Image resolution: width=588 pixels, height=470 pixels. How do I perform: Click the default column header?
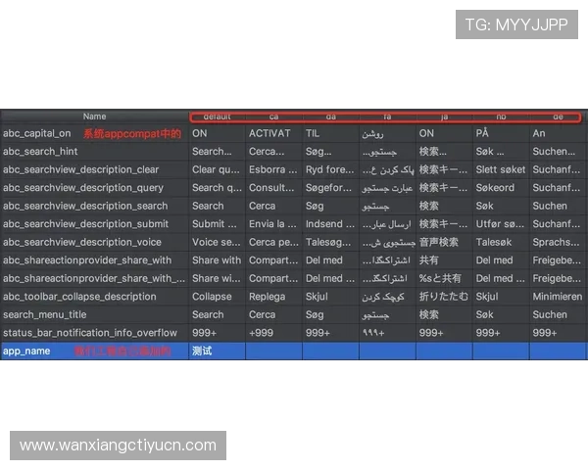pos(217,117)
